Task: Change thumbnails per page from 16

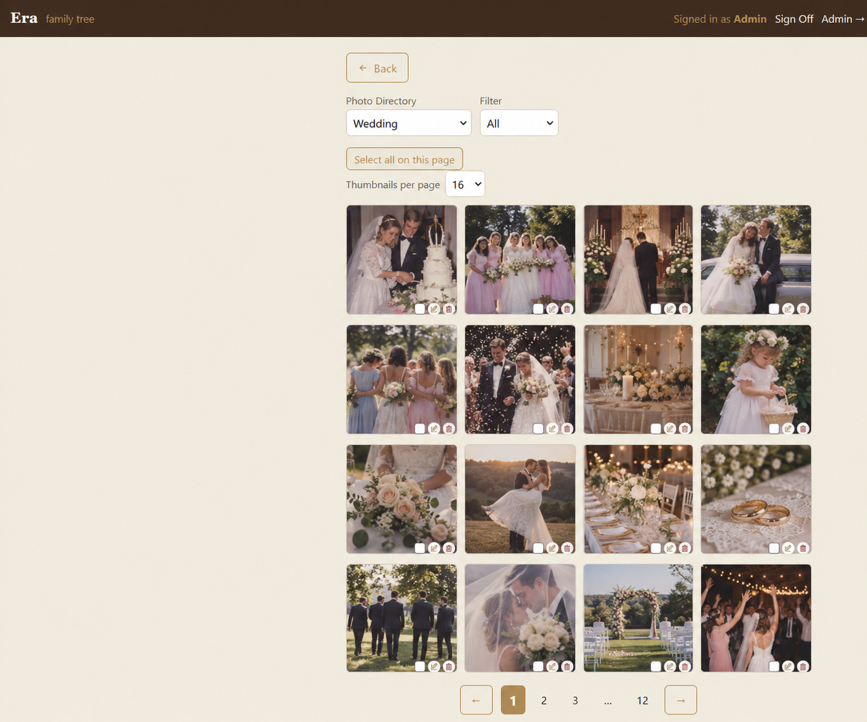Action: [465, 184]
